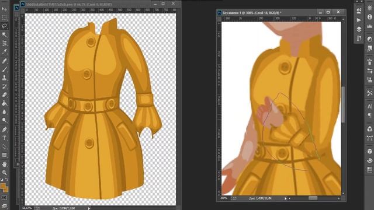
Task: Select the Magic Wand tool
Action: pyautogui.click(x=4, y=35)
